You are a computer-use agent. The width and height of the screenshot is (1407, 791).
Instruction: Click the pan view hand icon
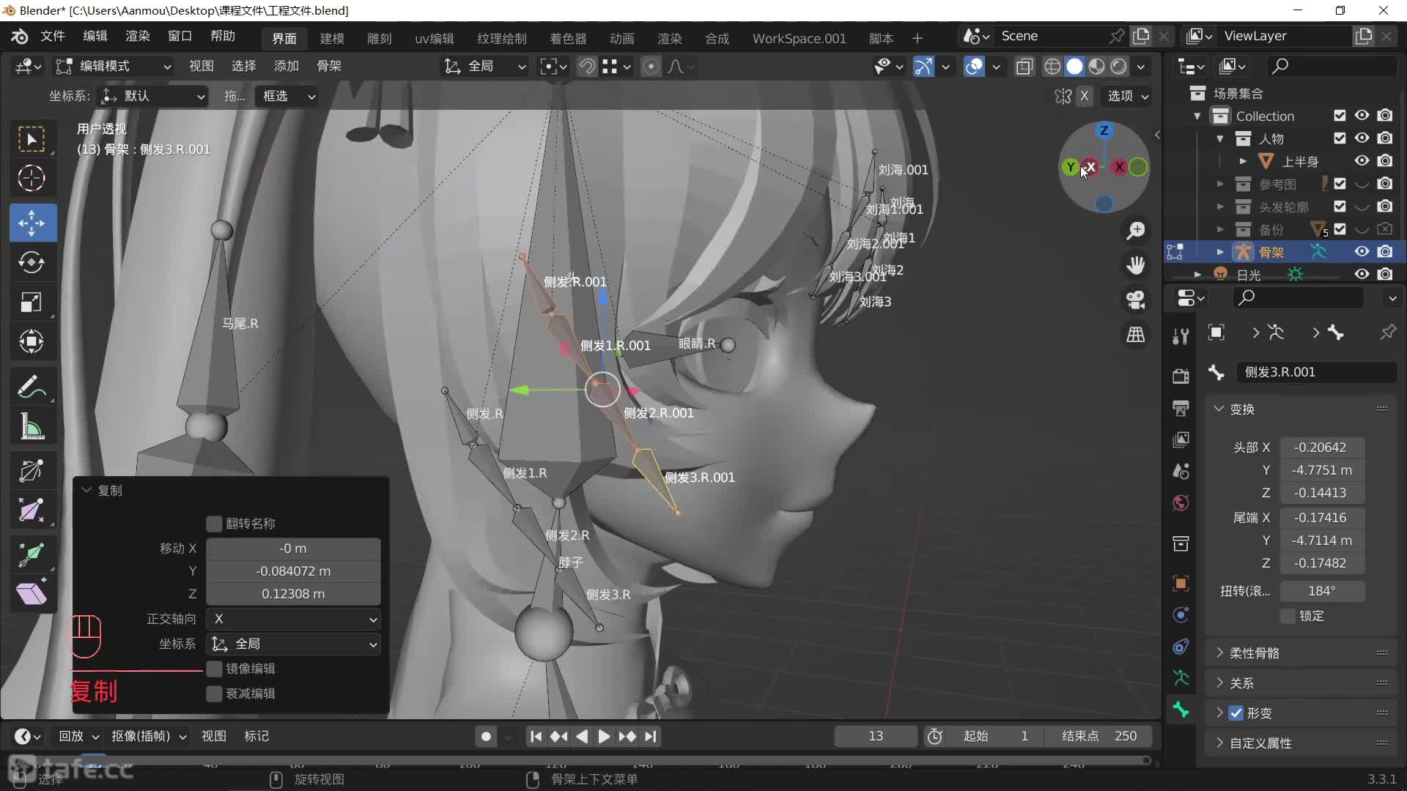click(1136, 265)
